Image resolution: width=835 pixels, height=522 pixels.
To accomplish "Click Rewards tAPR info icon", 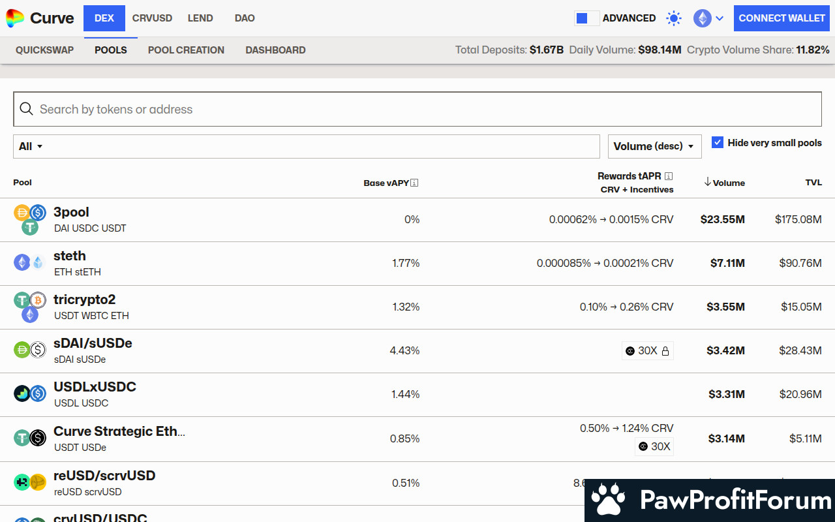I will coord(669,176).
